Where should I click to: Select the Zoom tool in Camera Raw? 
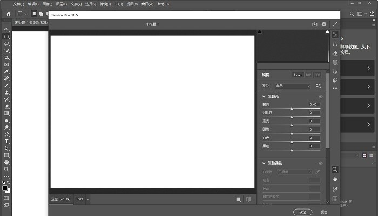(335, 169)
